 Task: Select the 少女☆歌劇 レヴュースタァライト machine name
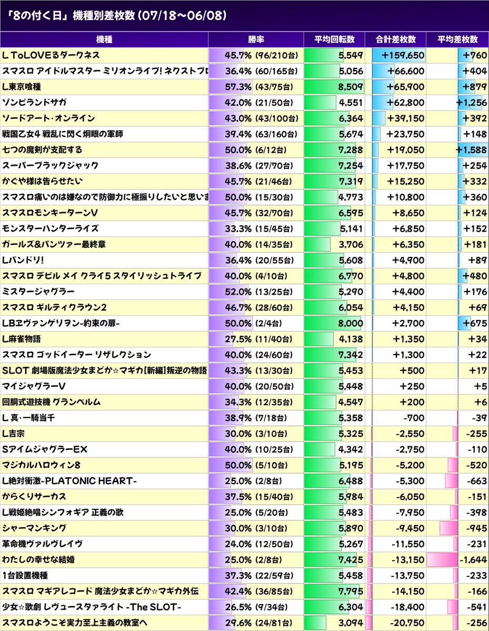pos(92,607)
